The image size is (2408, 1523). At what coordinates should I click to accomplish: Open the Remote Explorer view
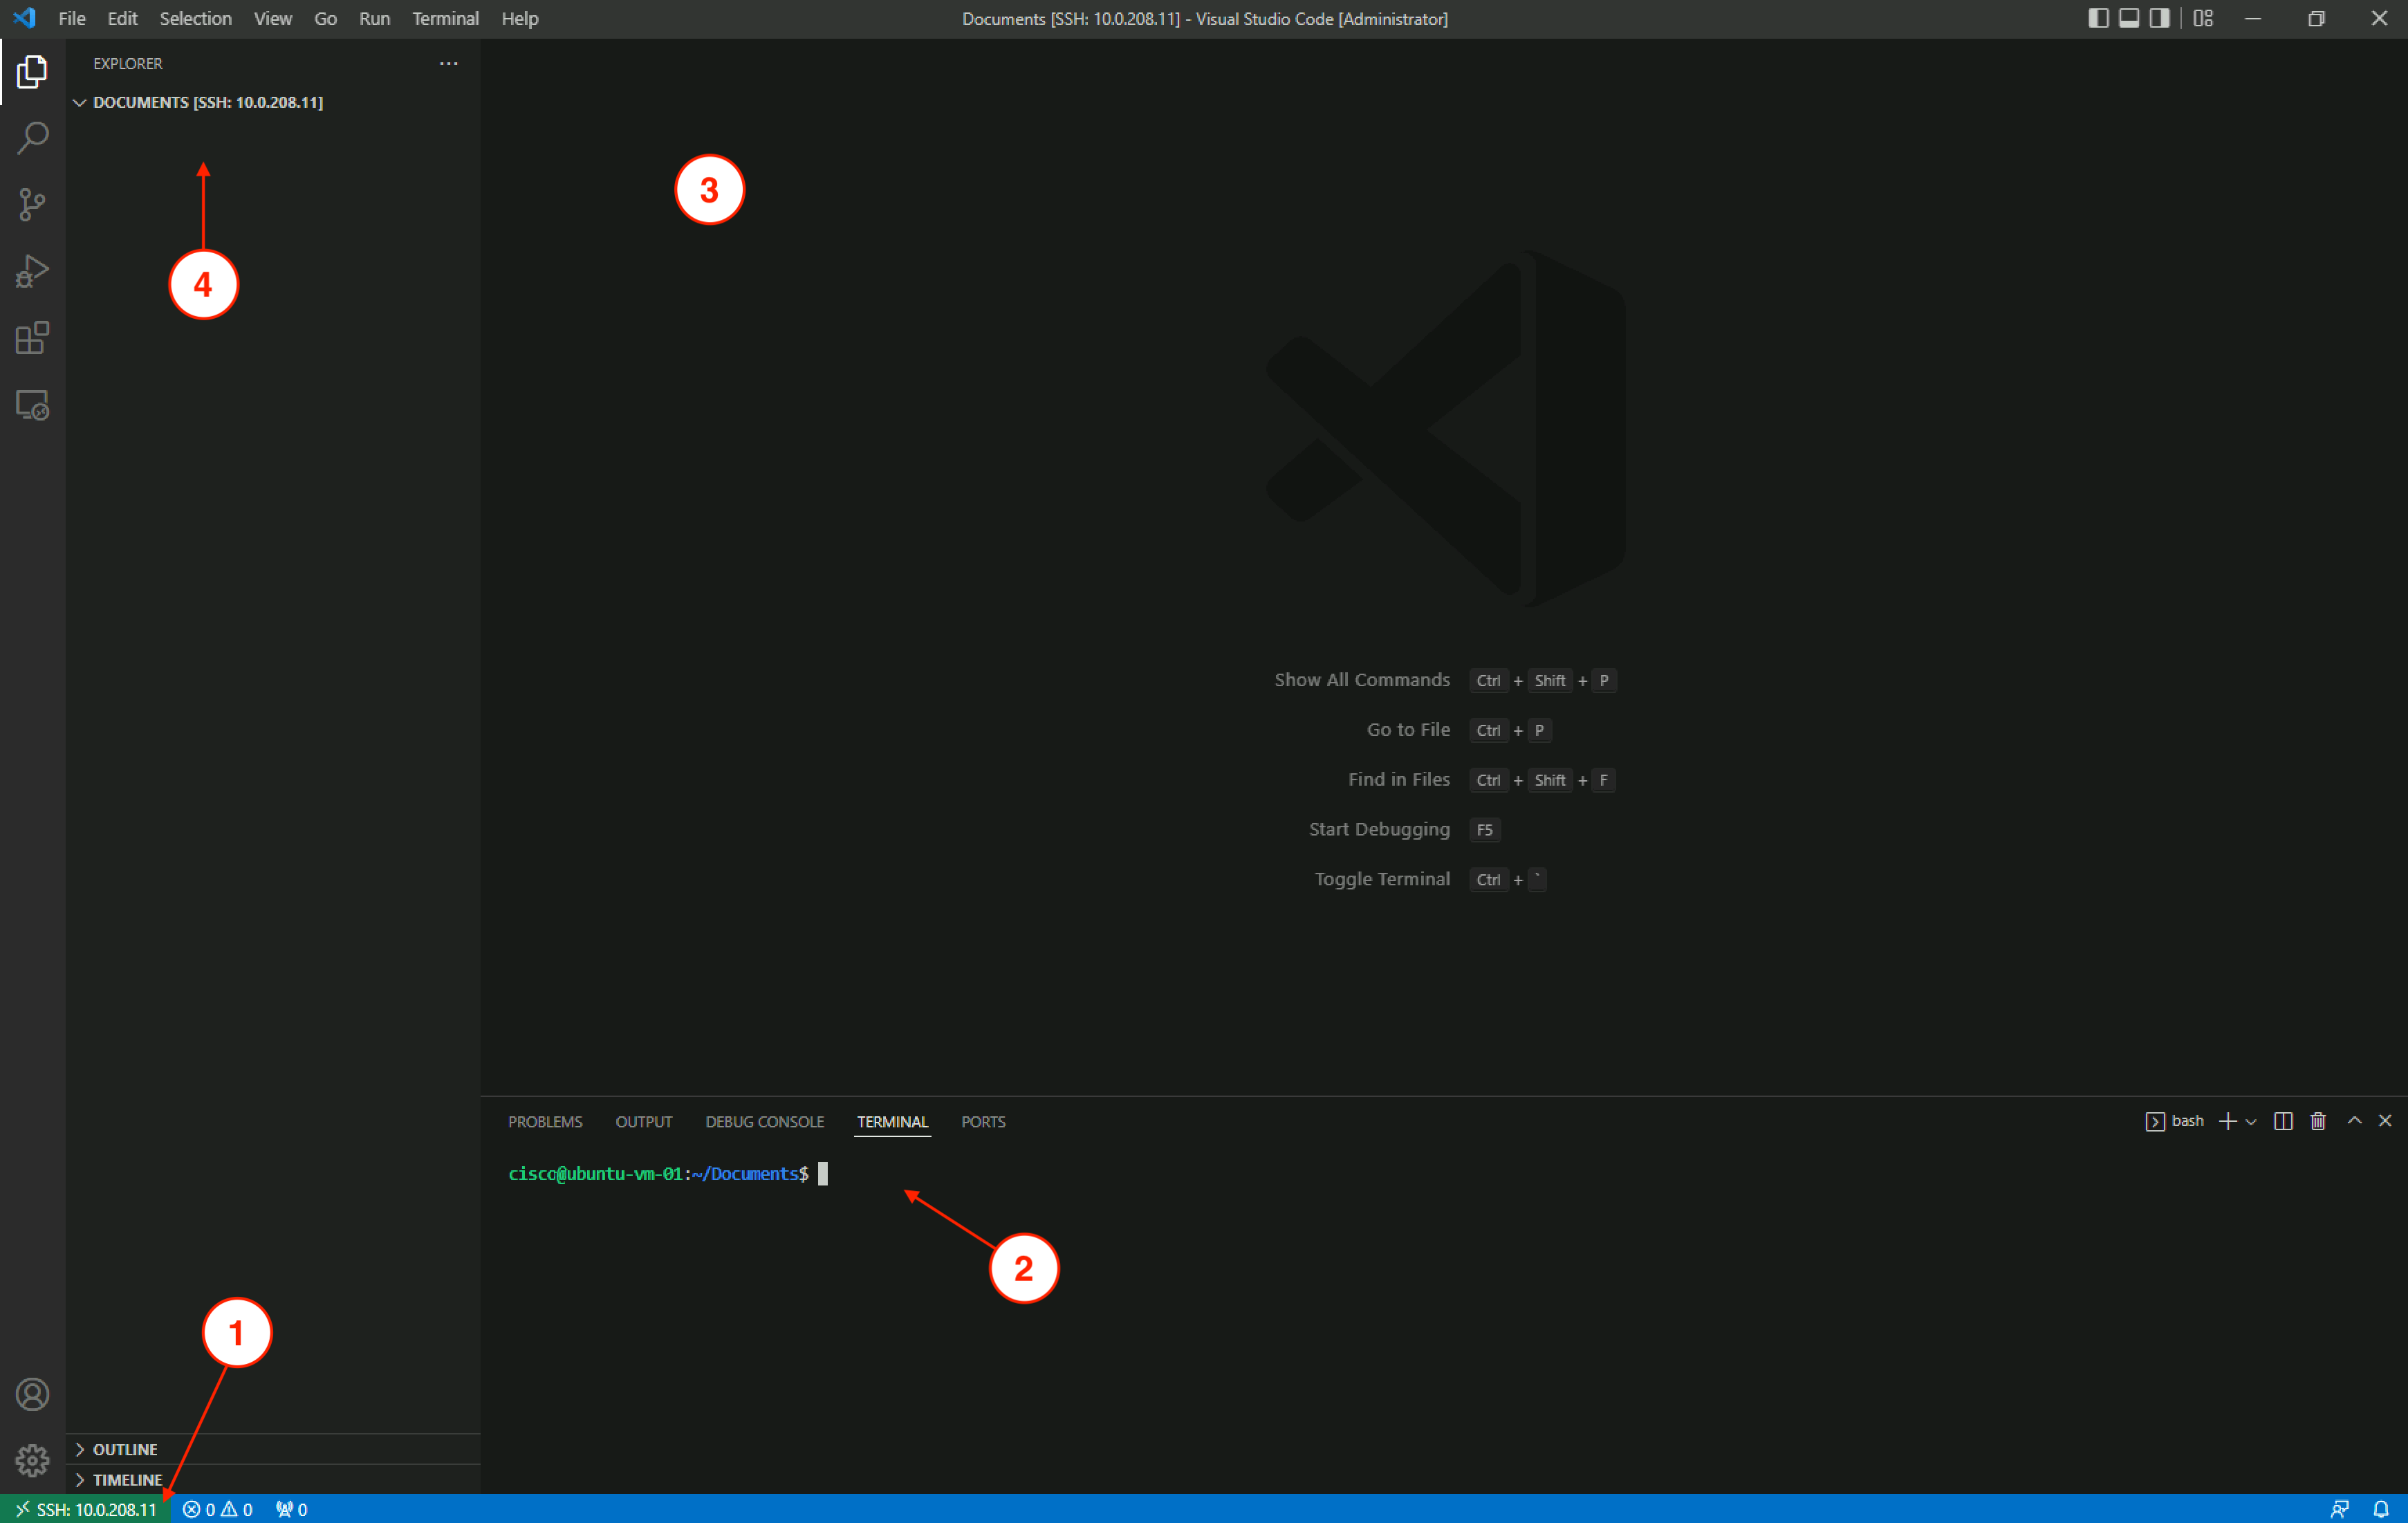click(32, 405)
